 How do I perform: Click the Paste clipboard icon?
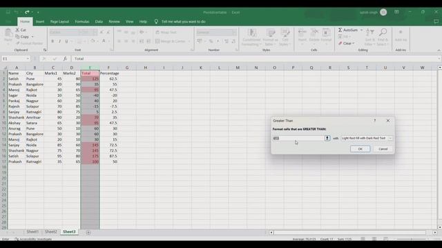(8, 33)
